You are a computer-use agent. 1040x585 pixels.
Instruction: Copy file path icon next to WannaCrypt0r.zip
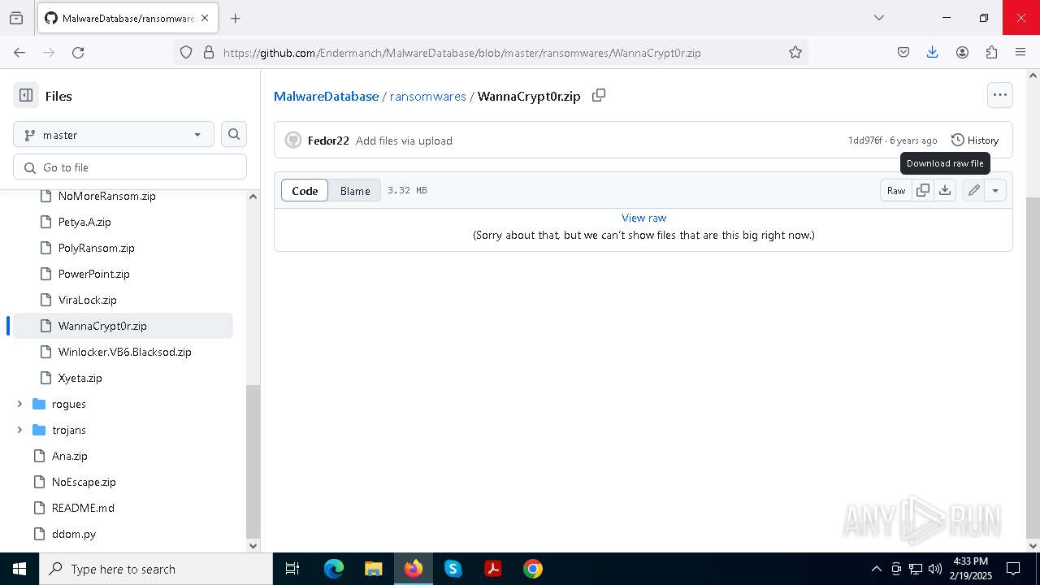pos(599,95)
